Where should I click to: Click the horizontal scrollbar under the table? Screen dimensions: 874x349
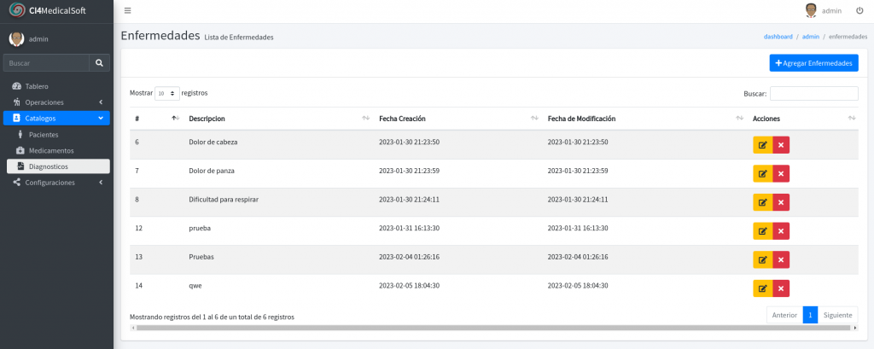point(493,328)
